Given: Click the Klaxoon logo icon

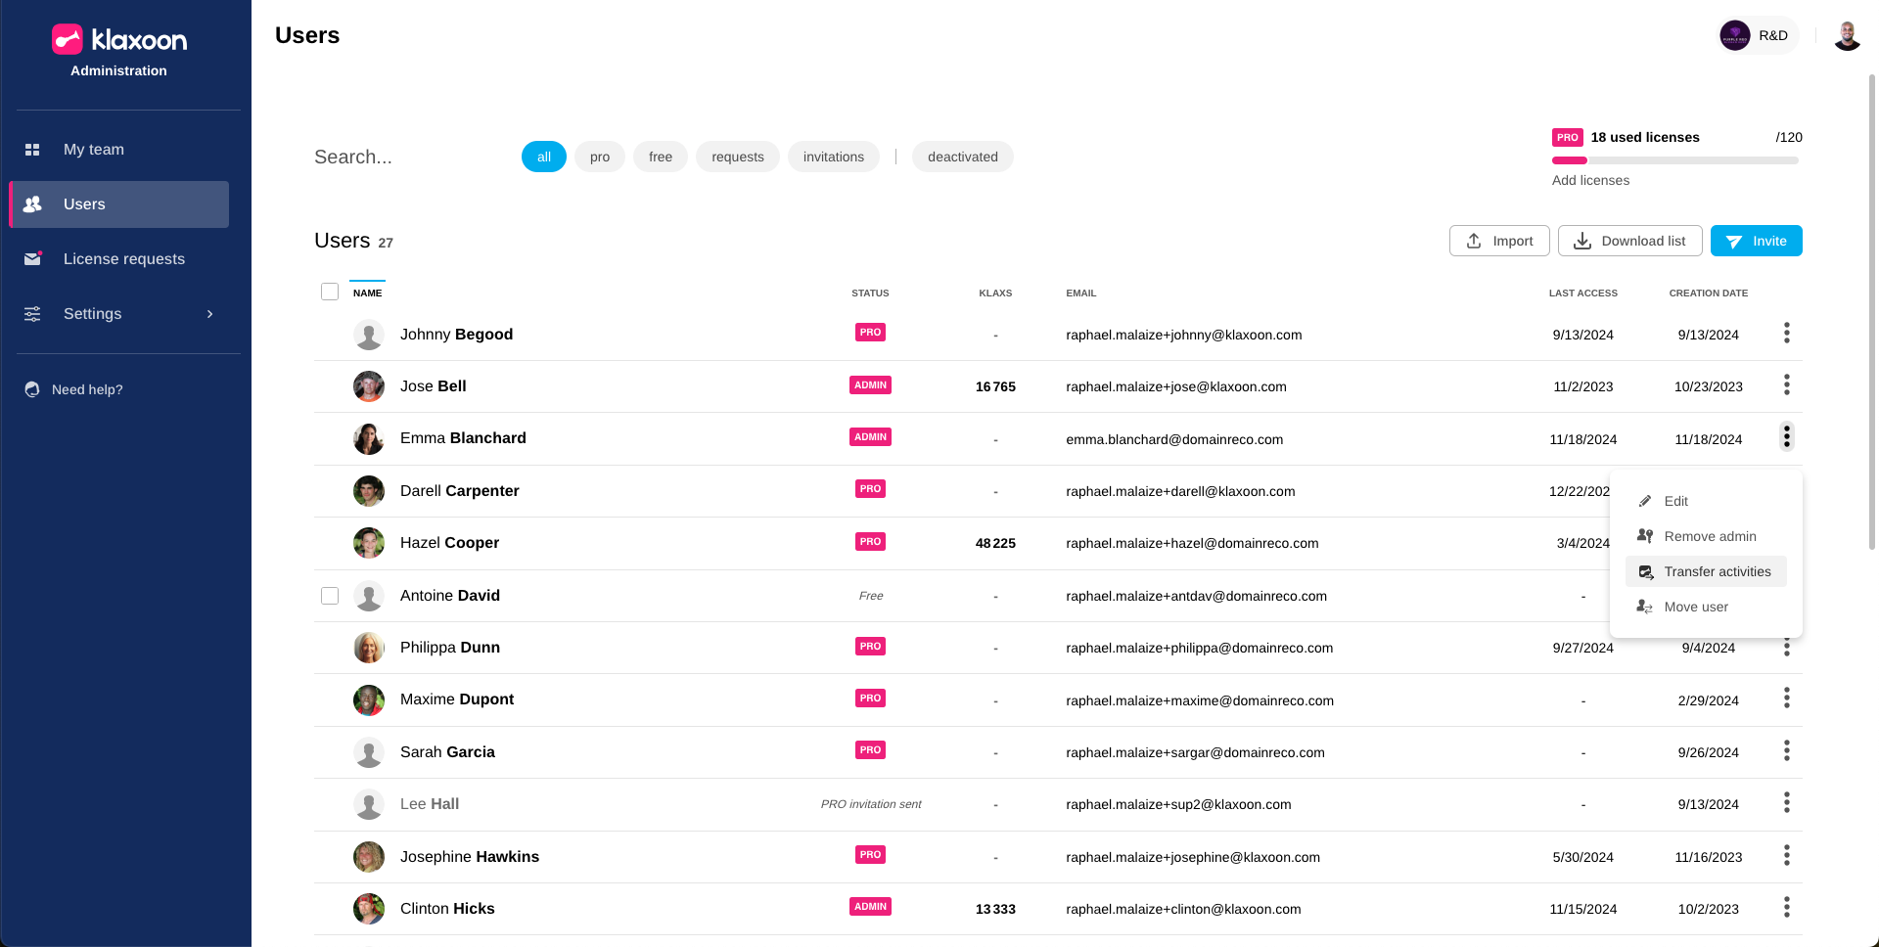Looking at the screenshot, I should pyautogui.click(x=68, y=39).
